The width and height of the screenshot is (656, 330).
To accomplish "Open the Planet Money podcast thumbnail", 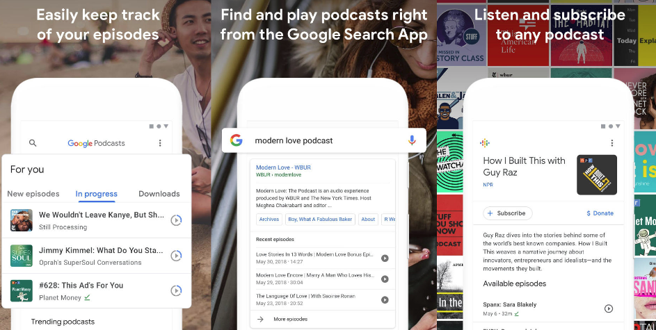I will tap(22, 290).
